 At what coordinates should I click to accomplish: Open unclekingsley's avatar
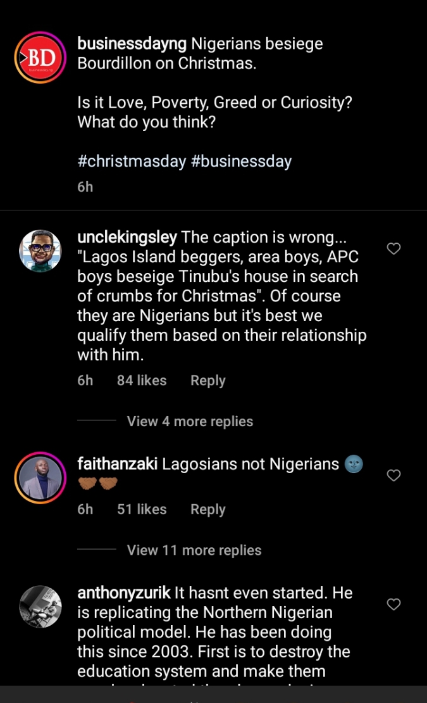coord(40,251)
